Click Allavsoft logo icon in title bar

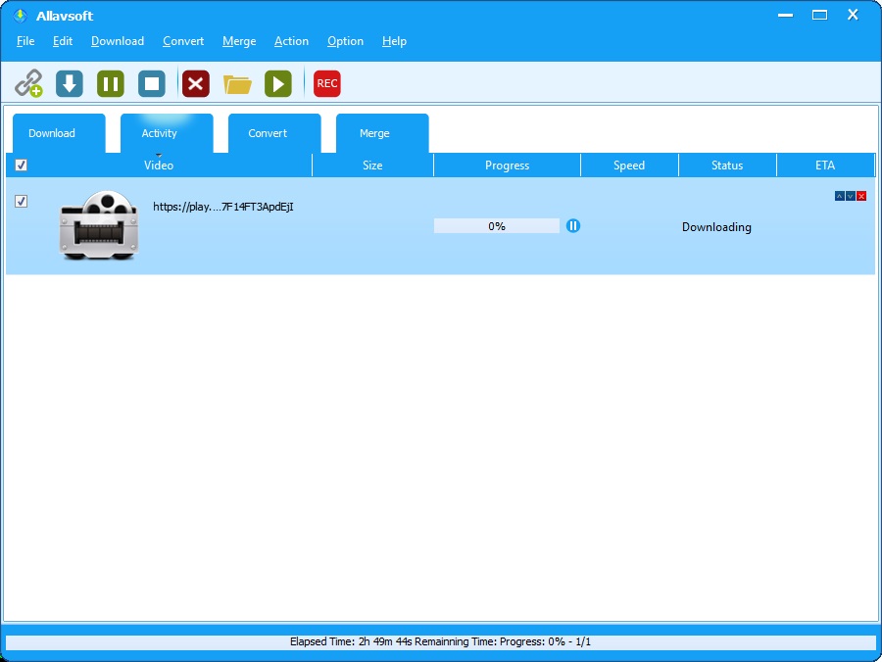[x=21, y=16]
